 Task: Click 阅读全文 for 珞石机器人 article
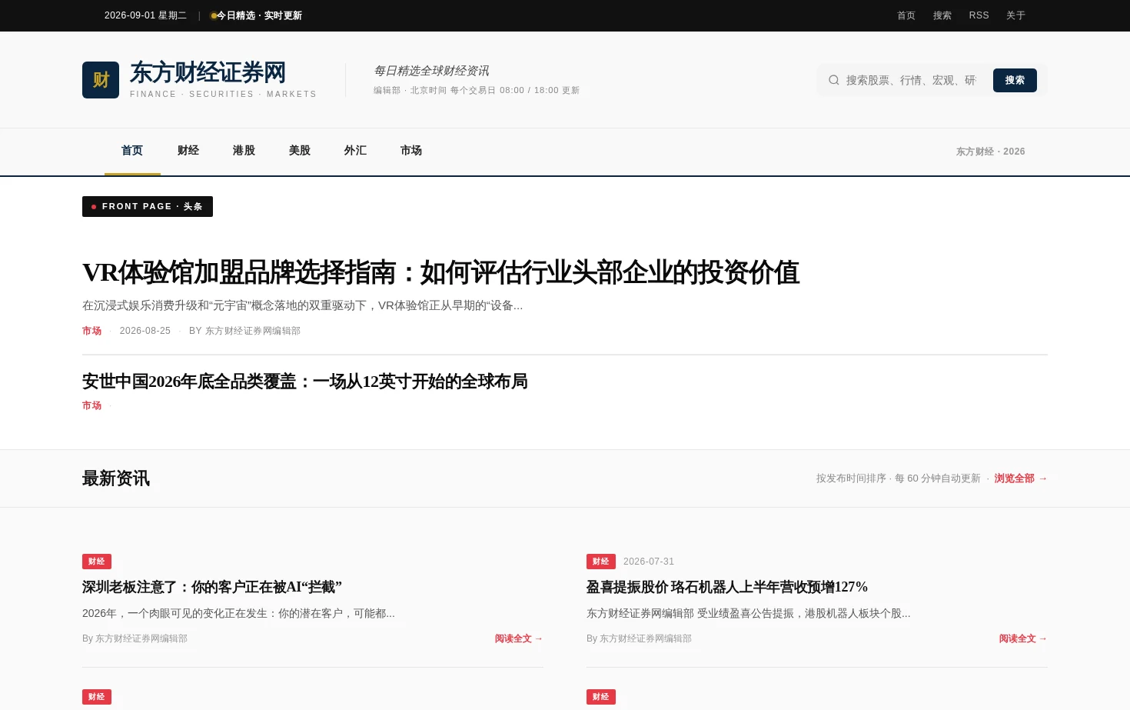(x=1023, y=638)
